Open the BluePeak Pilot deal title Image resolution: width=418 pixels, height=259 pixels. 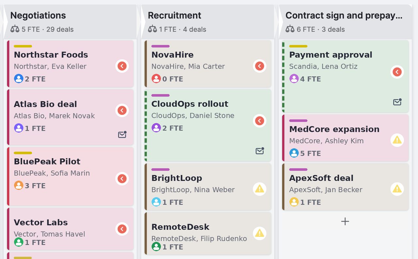(47, 161)
